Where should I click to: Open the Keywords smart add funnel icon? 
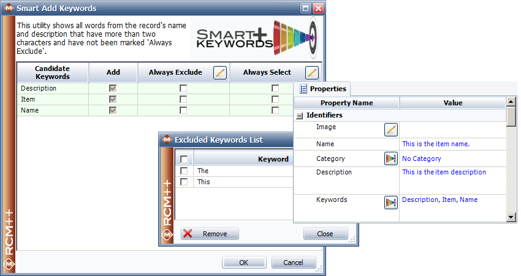[x=390, y=203]
